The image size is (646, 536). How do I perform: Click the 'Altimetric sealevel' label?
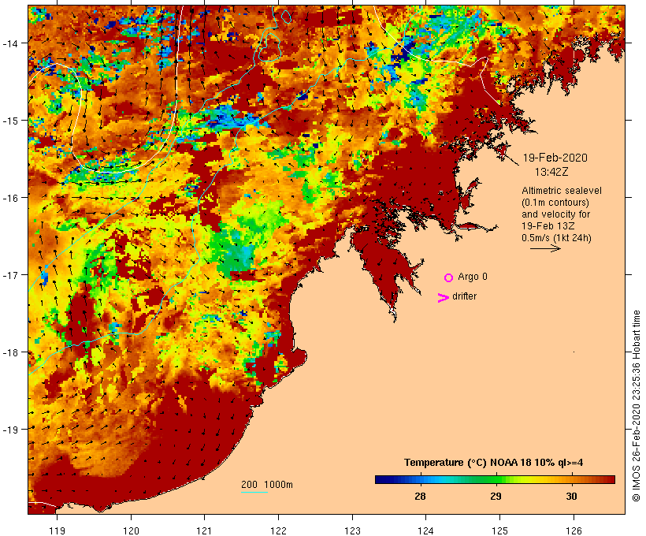pyautogui.click(x=562, y=191)
